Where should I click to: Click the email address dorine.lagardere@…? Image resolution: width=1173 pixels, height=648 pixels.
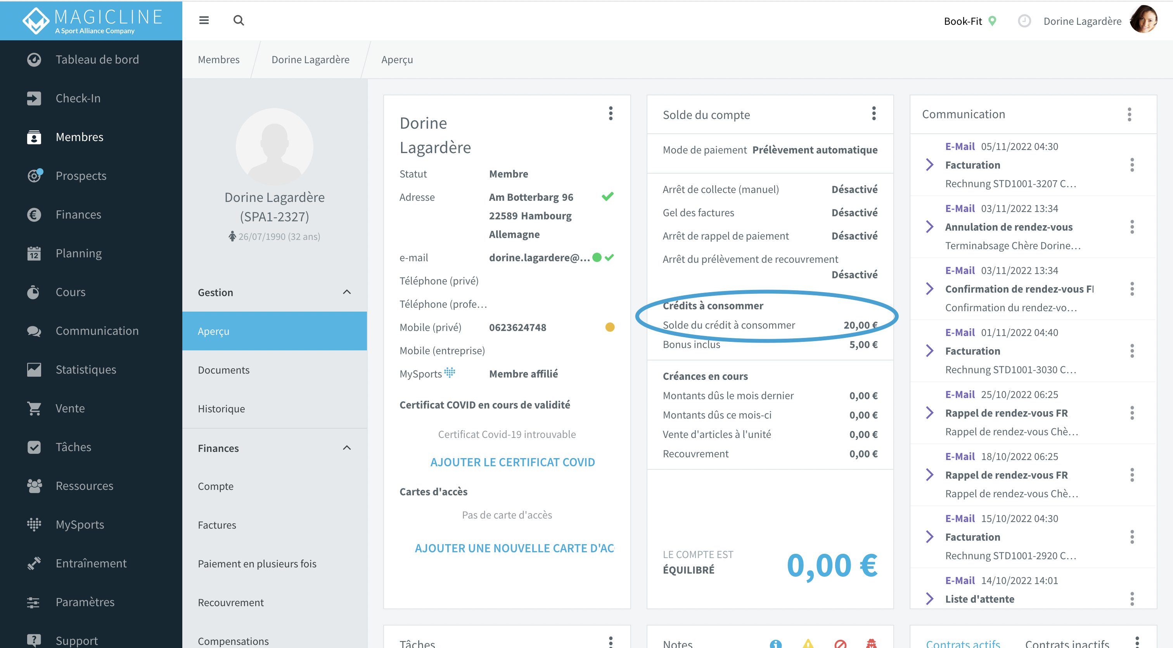pos(539,258)
